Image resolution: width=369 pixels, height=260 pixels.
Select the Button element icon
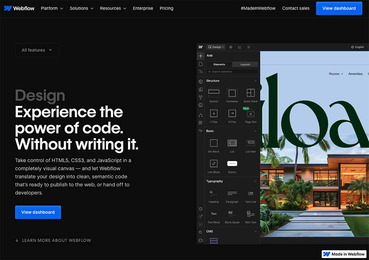pos(232,164)
